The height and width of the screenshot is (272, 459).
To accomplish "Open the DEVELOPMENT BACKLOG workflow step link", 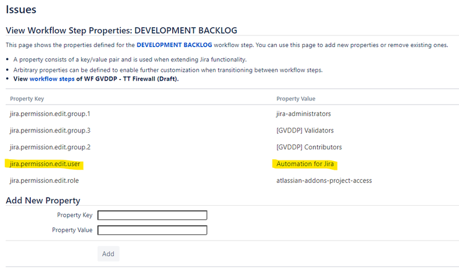I will tap(174, 45).
